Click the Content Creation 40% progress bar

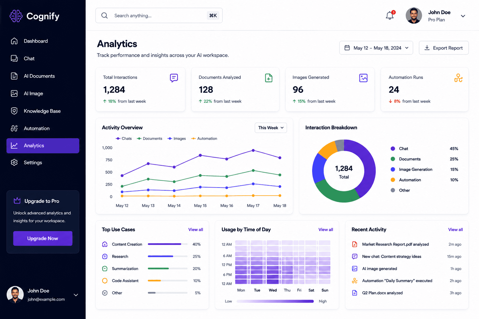168,244
